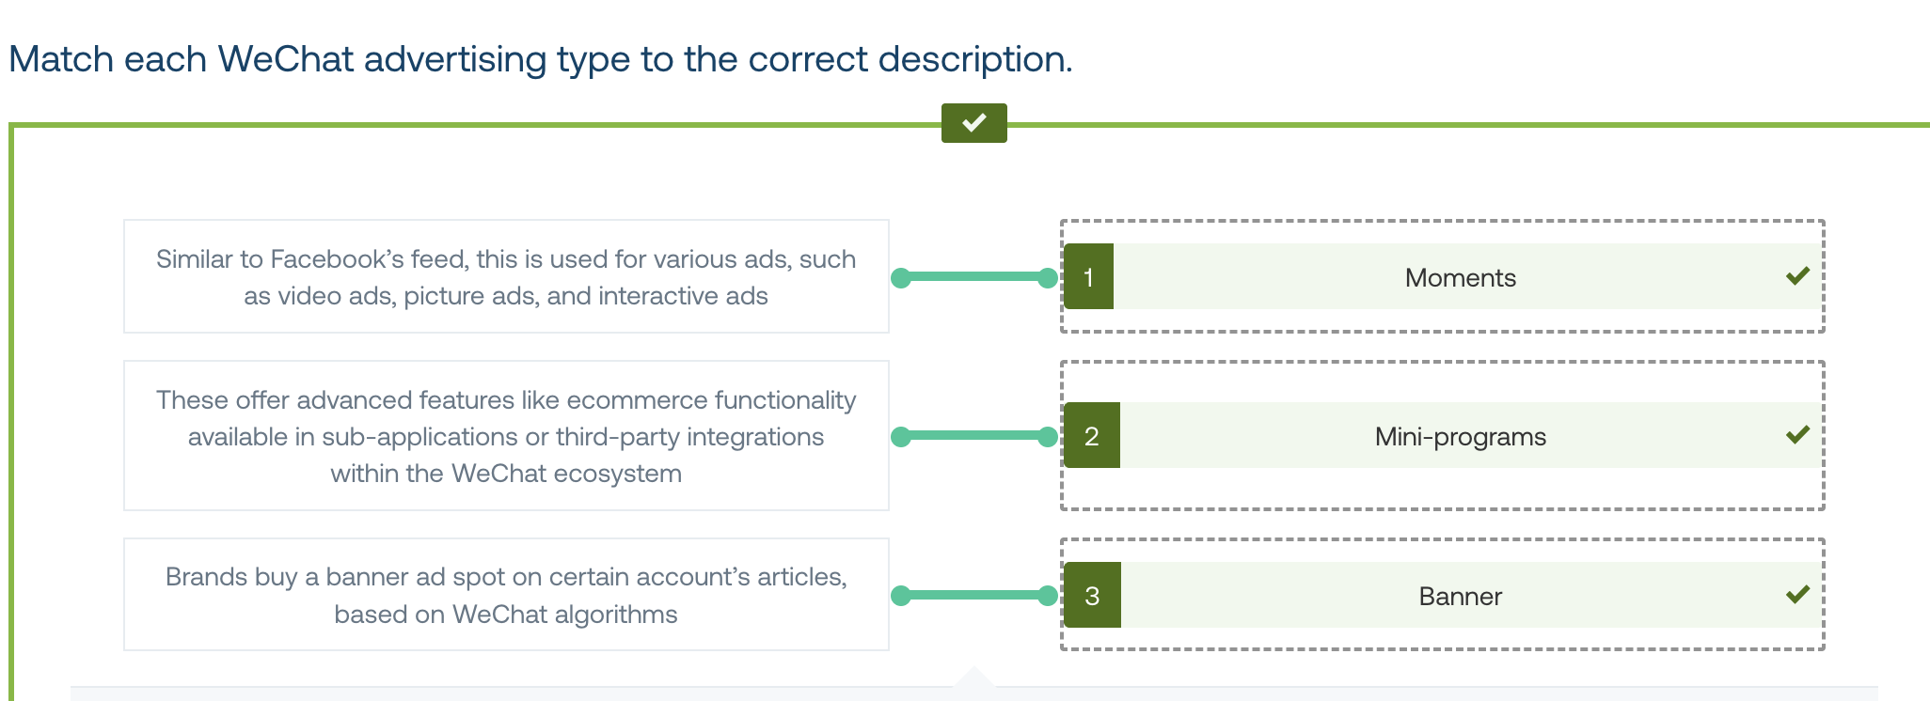Click the connector line to Mini-programs
1930x701 pixels.
tap(974, 436)
